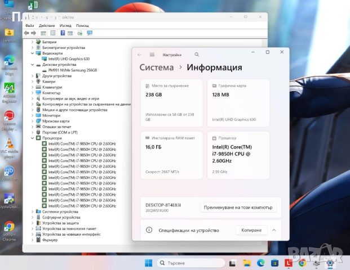Collapse the Видеокарти node
350x270 pixels.
(x=32, y=53)
